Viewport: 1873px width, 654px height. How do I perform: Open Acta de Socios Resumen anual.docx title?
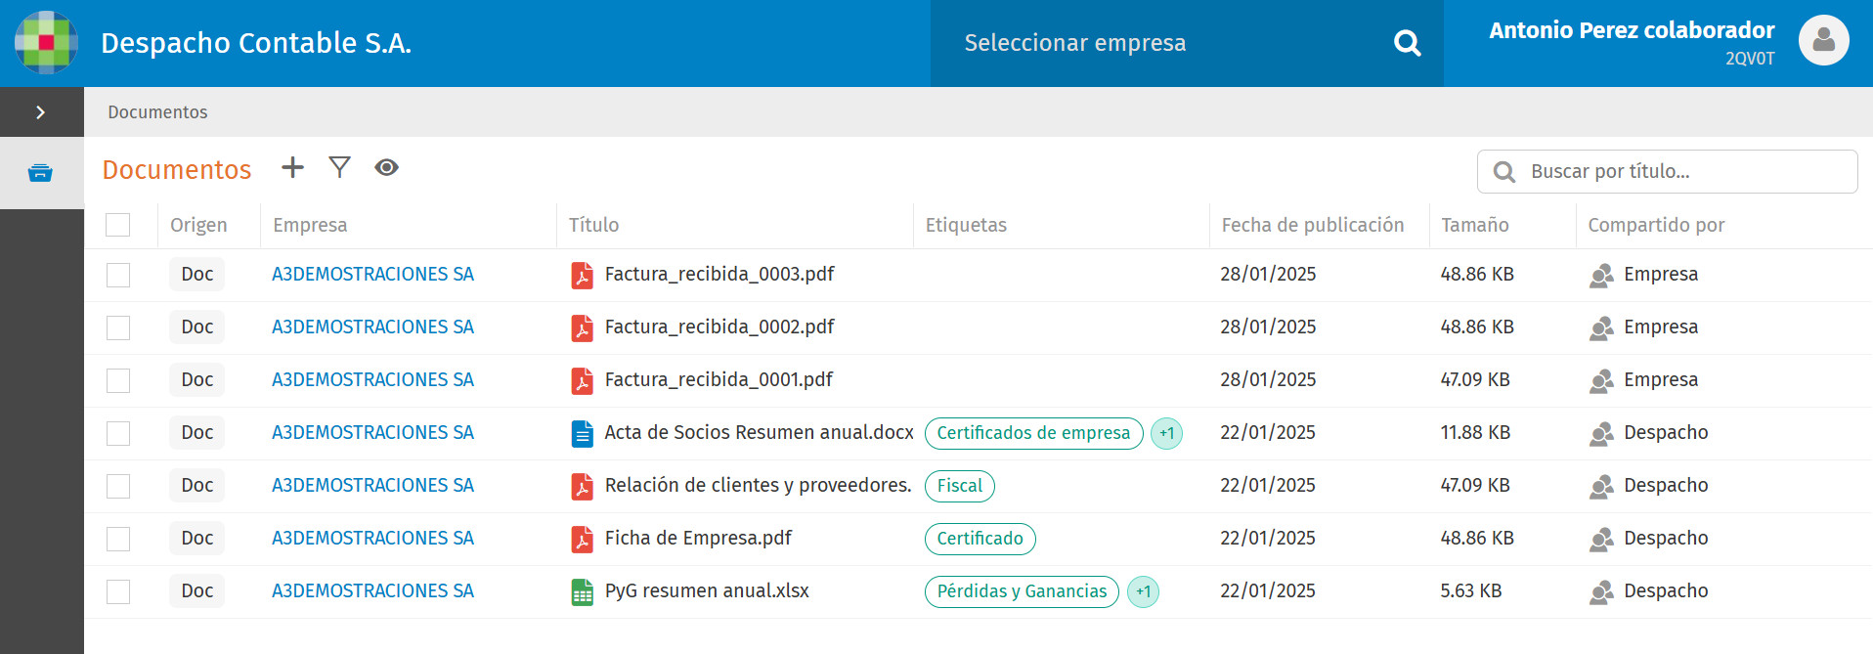click(759, 433)
